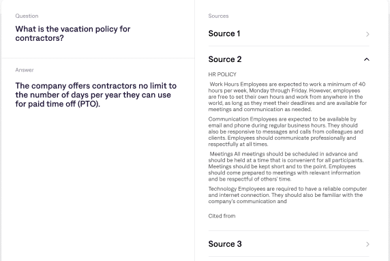This screenshot has height=261, width=390.
Task: Click the Technology Employees paragraph
Action: coord(288,195)
